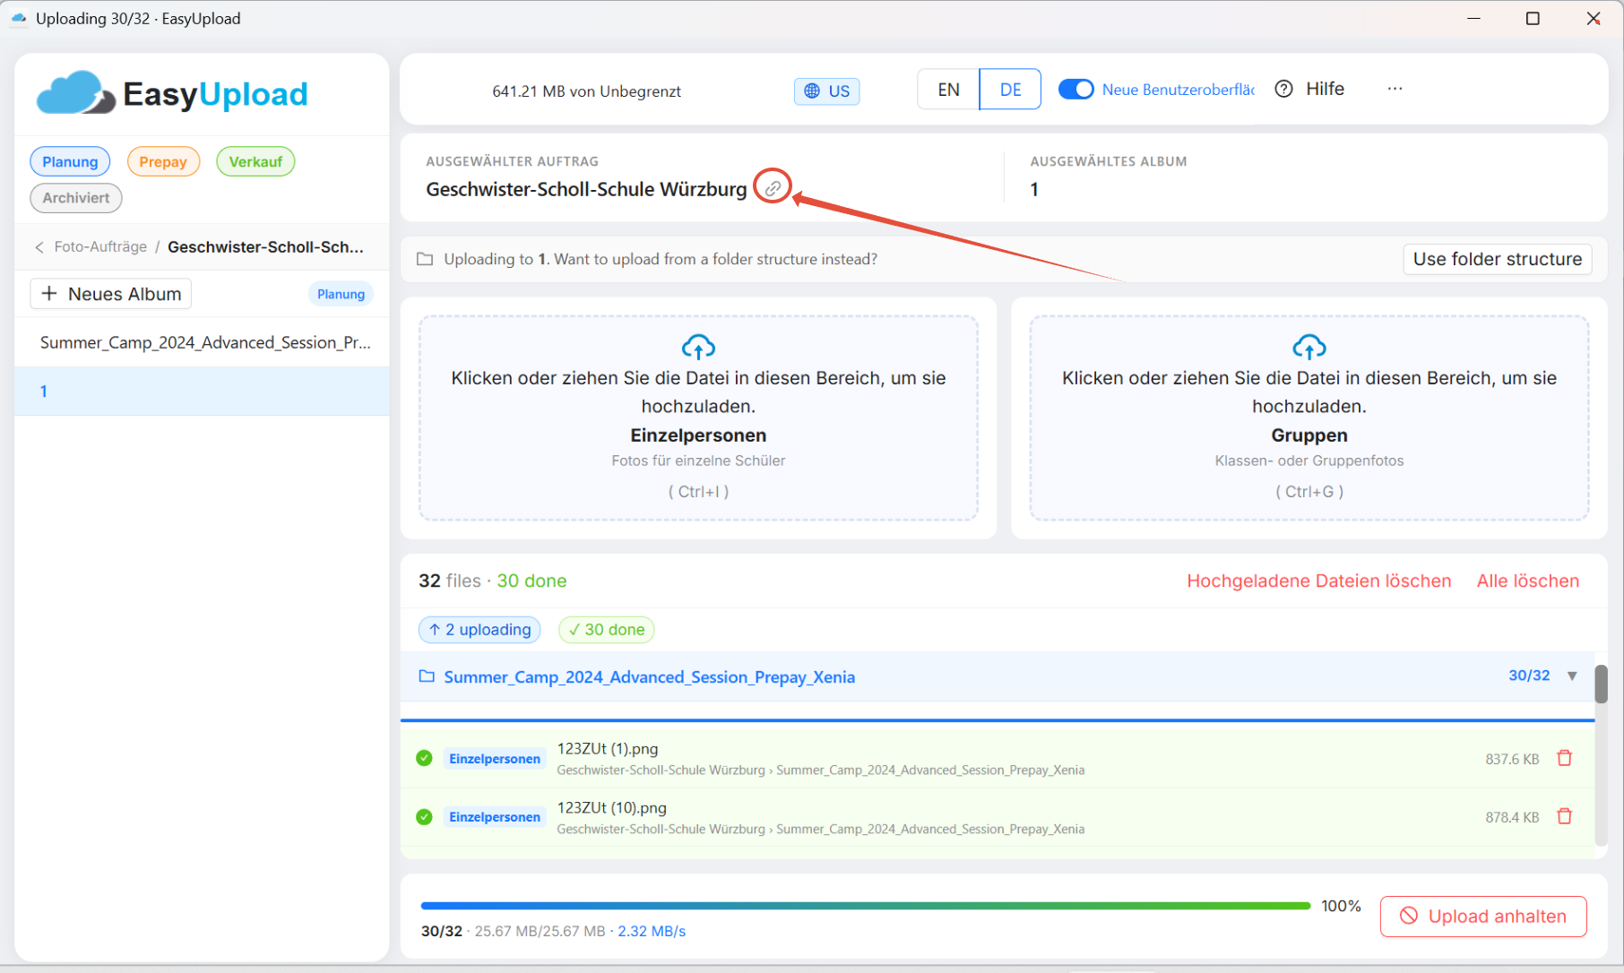This screenshot has width=1624, height=973.
Task: Switch language to DE
Action: click(x=1010, y=90)
